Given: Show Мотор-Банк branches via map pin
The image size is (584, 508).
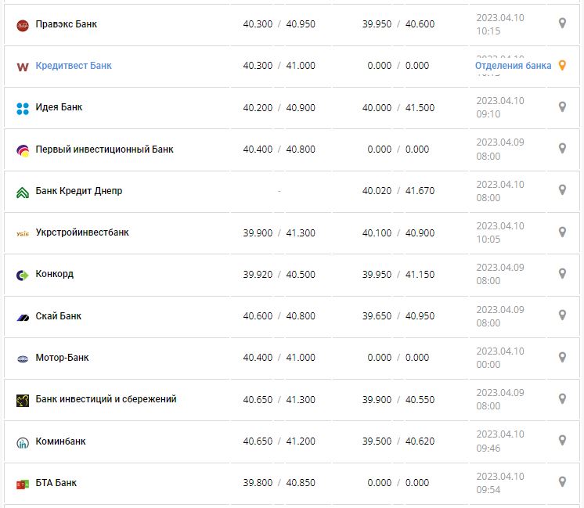Looking at the screenshot, I should pos(561,357).
